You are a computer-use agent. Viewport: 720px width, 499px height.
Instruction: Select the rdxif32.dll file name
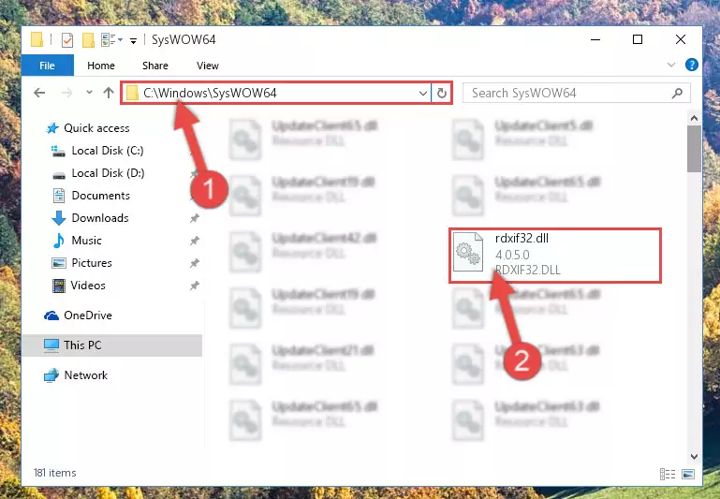(522, 238)
